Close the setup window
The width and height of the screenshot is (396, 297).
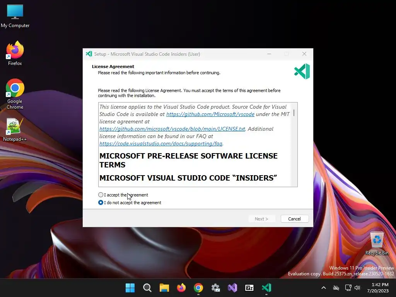click(x=304, y=54)
